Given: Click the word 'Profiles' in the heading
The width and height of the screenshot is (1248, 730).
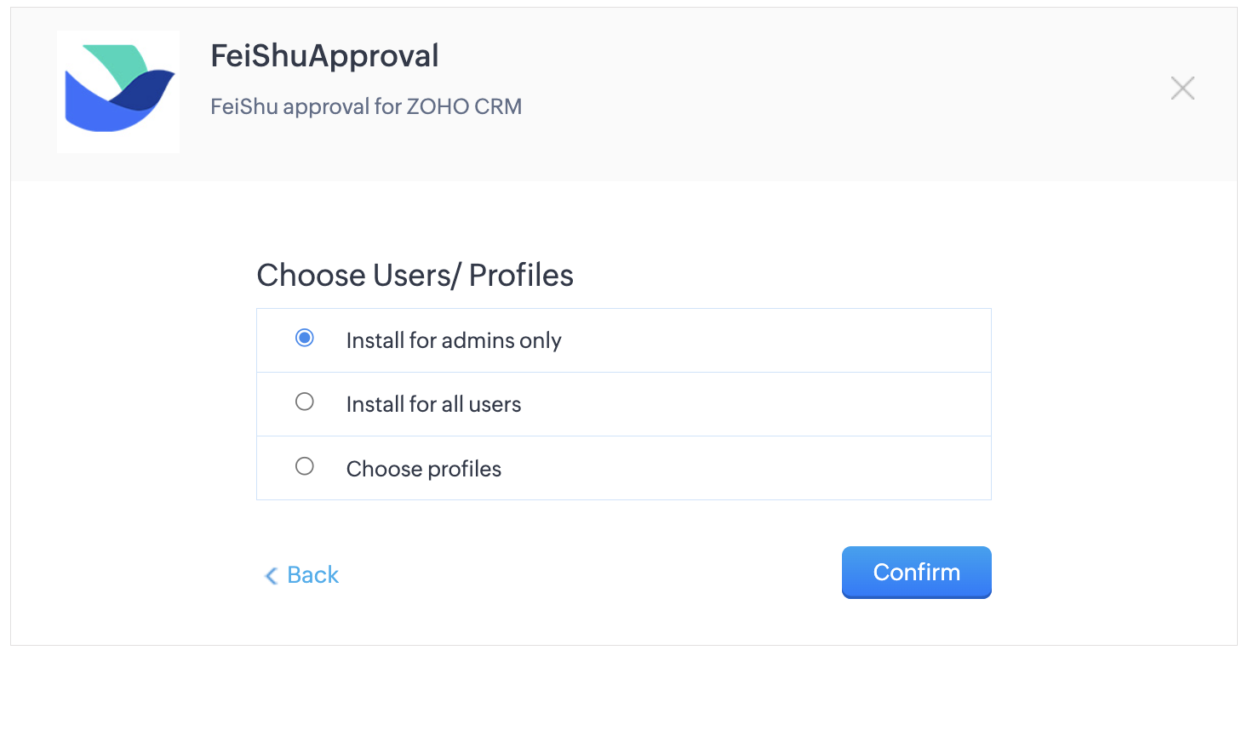Looking at the screenshot, I should [521, 276].
